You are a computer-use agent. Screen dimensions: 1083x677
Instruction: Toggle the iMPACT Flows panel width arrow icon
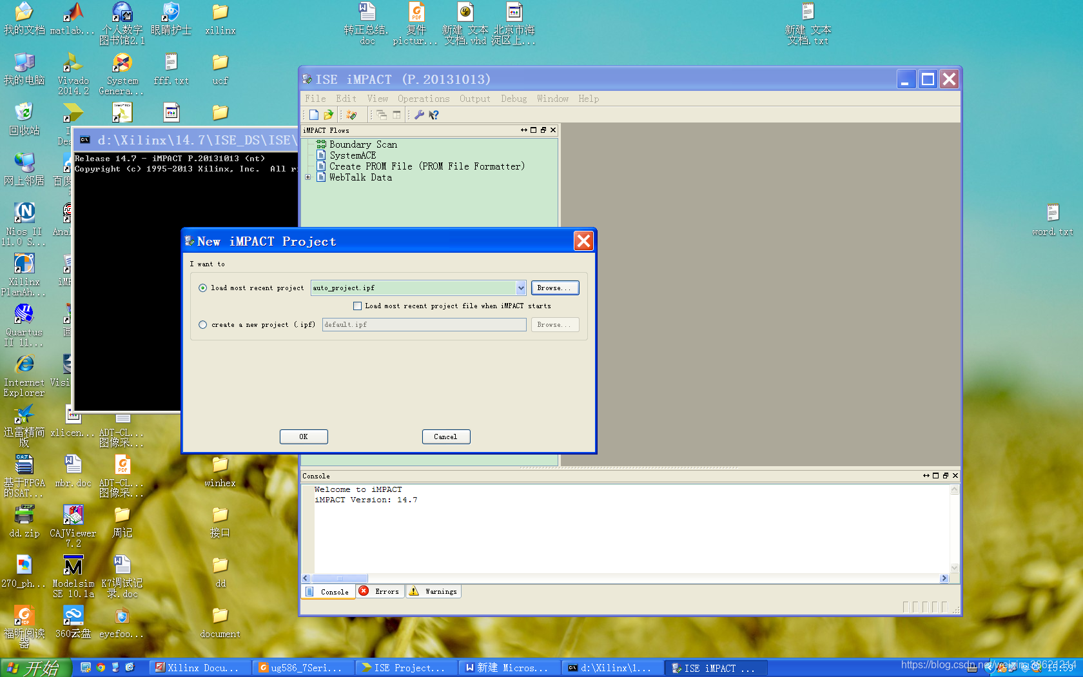(524, 130)
